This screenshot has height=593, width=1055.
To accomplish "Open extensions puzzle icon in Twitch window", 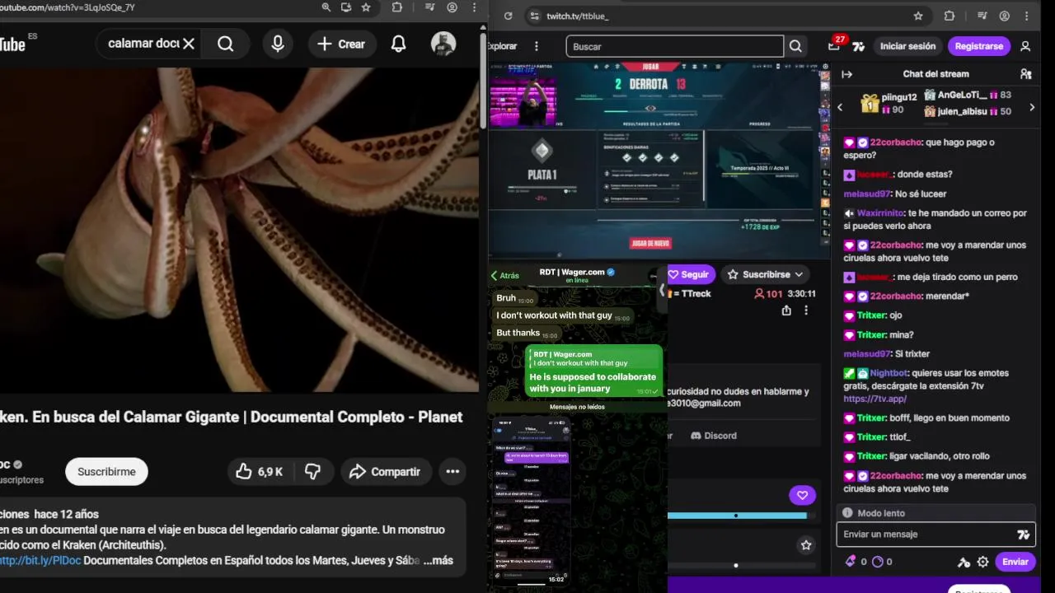I will (949, 16).
